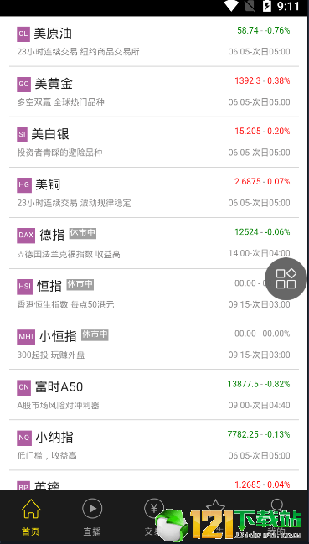Tap the CL badge icon for 美原油

pyautogui.click(x=23, y=34)
